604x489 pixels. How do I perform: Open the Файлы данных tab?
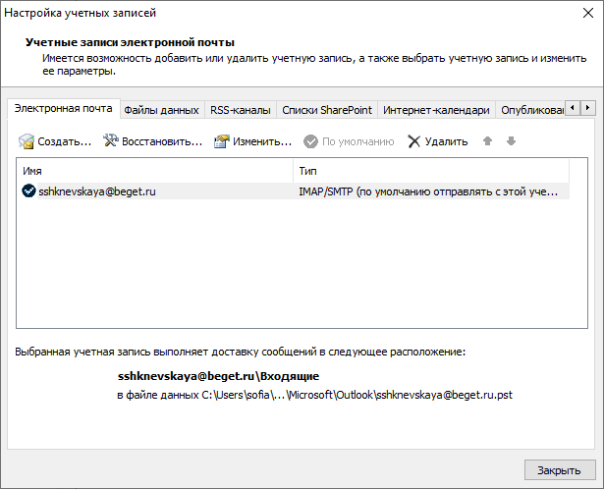coord(161,110)
